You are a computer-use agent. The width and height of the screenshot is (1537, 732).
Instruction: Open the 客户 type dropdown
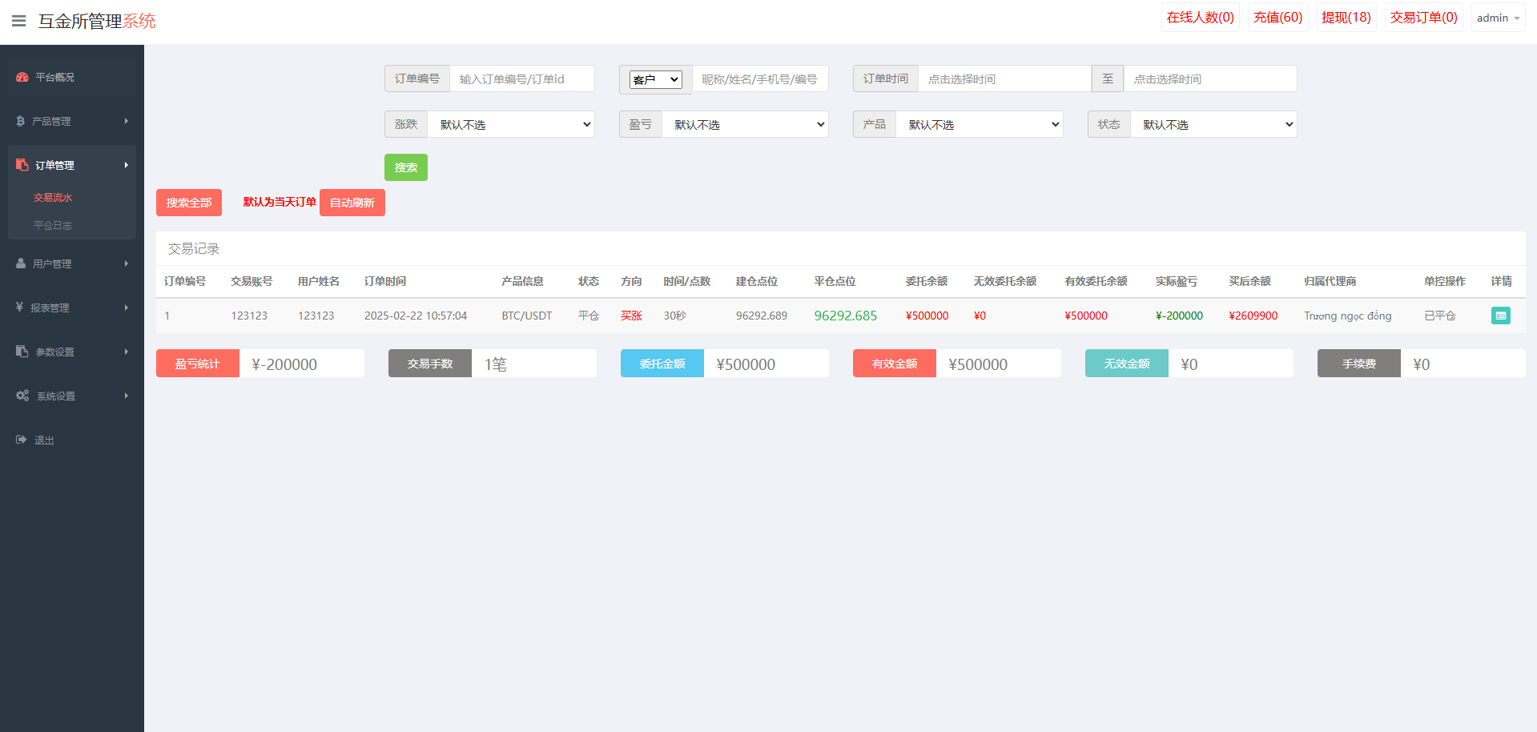655,79
